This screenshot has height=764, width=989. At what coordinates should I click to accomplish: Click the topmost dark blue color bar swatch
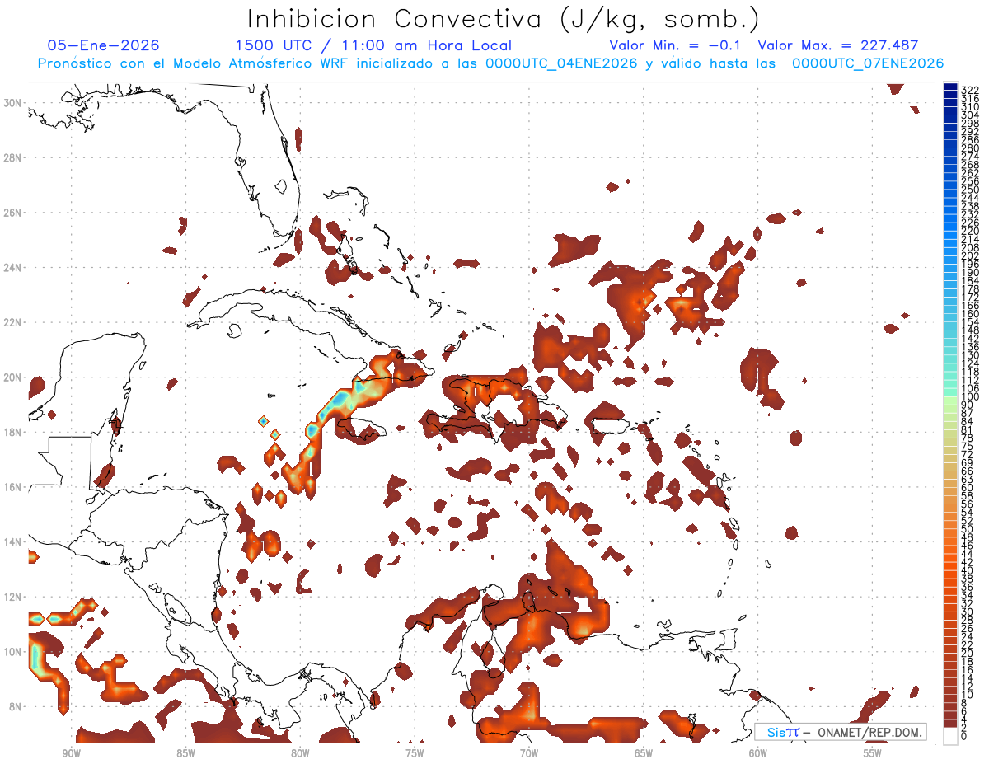(950, 87)
